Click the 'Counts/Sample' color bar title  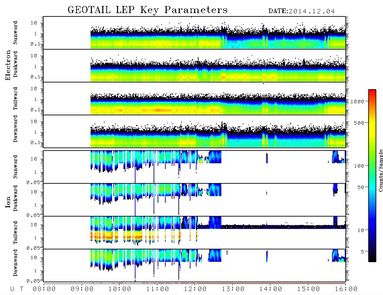(x=380, y=170)
